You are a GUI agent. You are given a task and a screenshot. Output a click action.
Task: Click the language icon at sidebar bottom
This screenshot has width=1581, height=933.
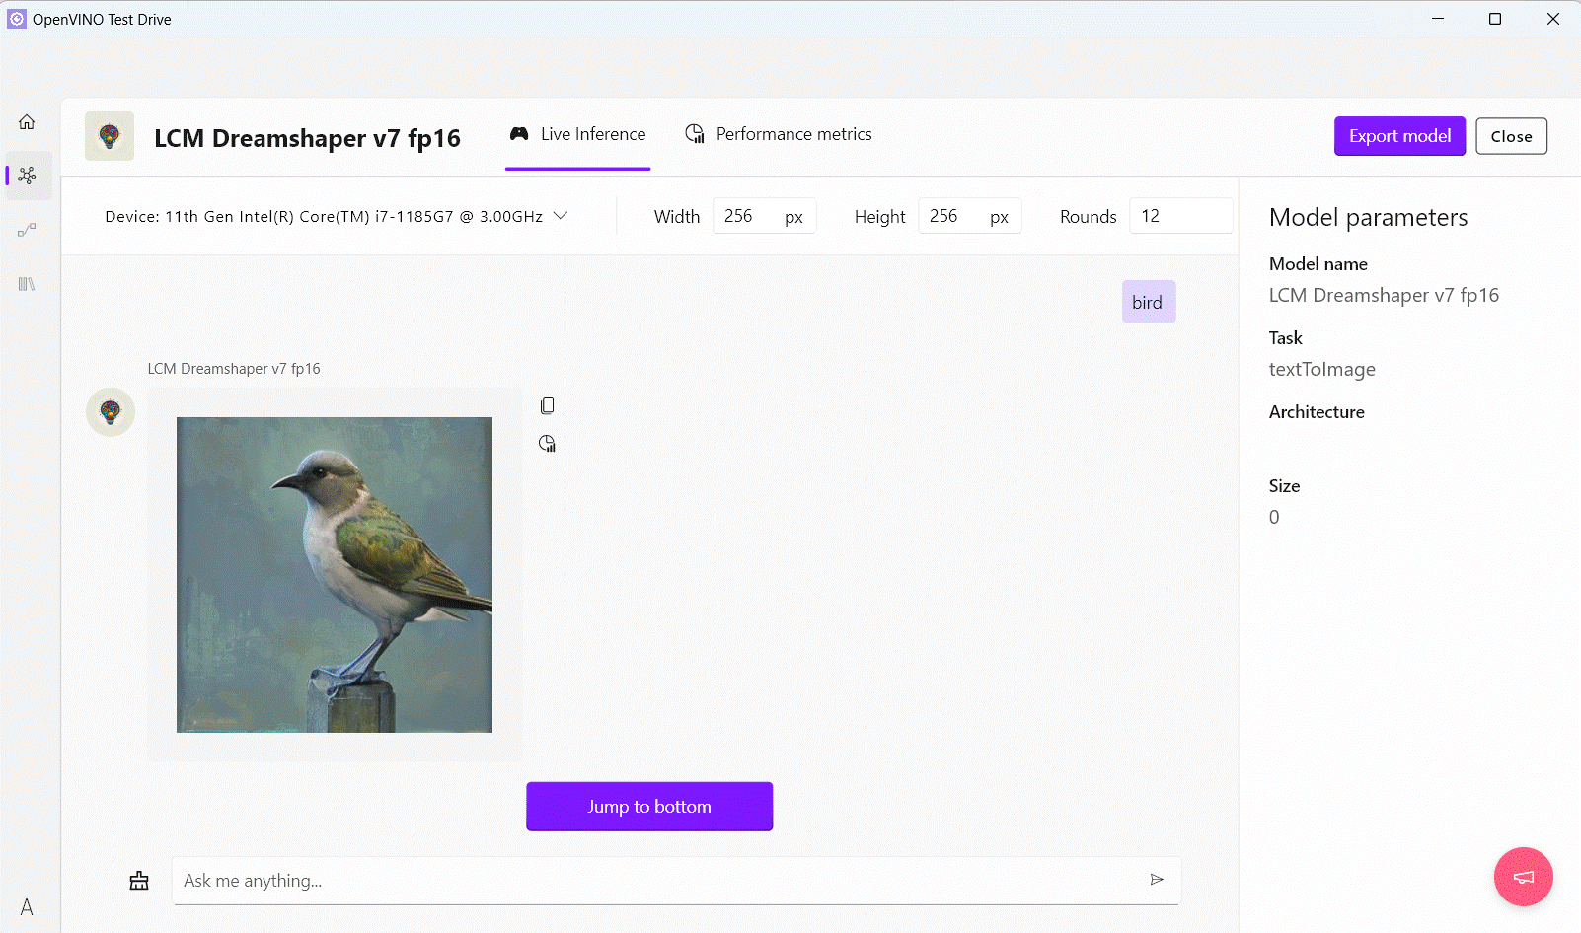(27, 907)
